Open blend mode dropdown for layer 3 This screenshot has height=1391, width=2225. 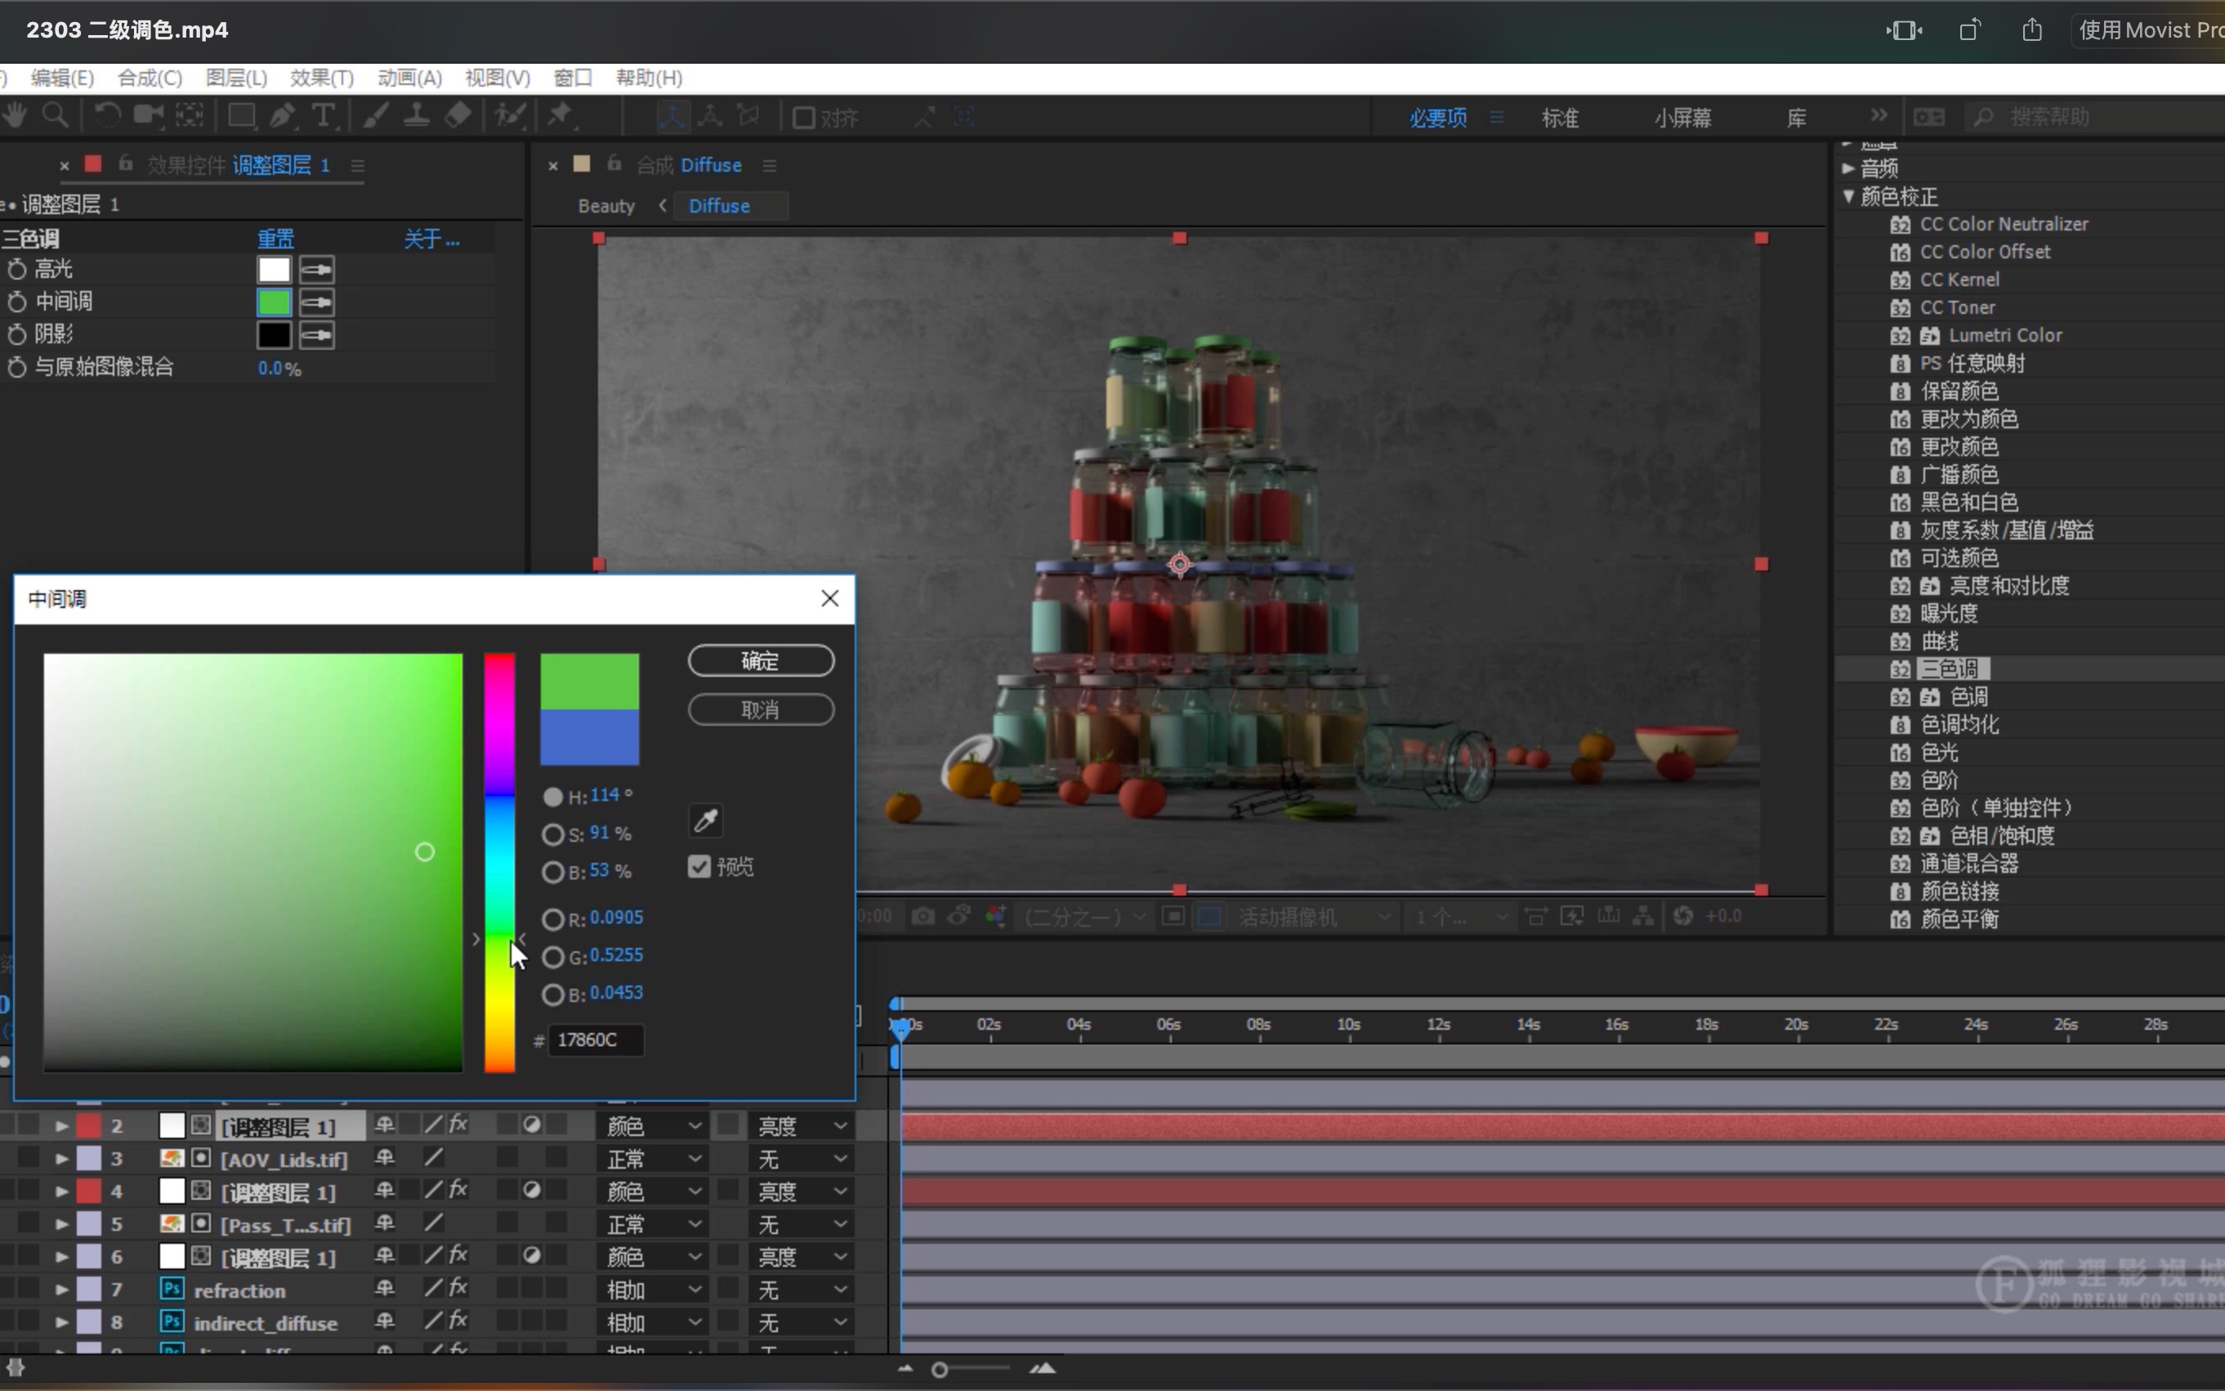click(653, 1158)
